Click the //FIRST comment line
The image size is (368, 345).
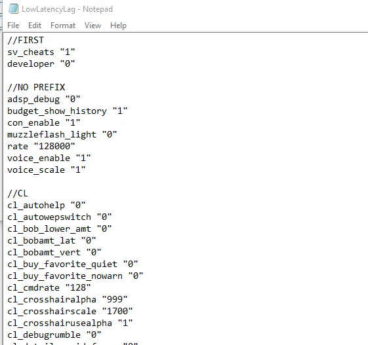point(26,41)
